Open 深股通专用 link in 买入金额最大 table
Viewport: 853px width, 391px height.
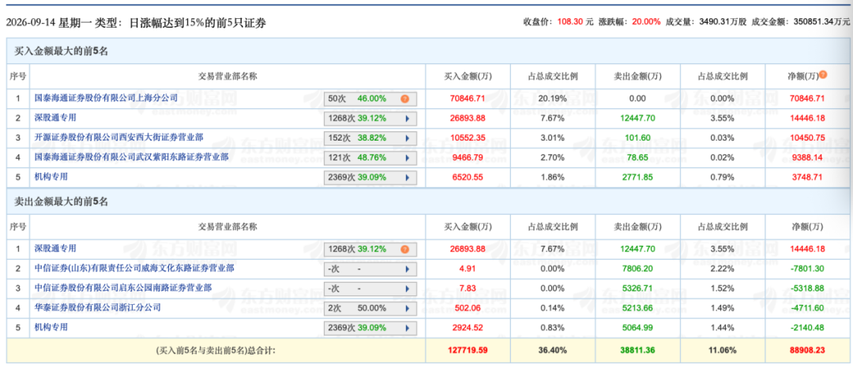tap(55, 118)
